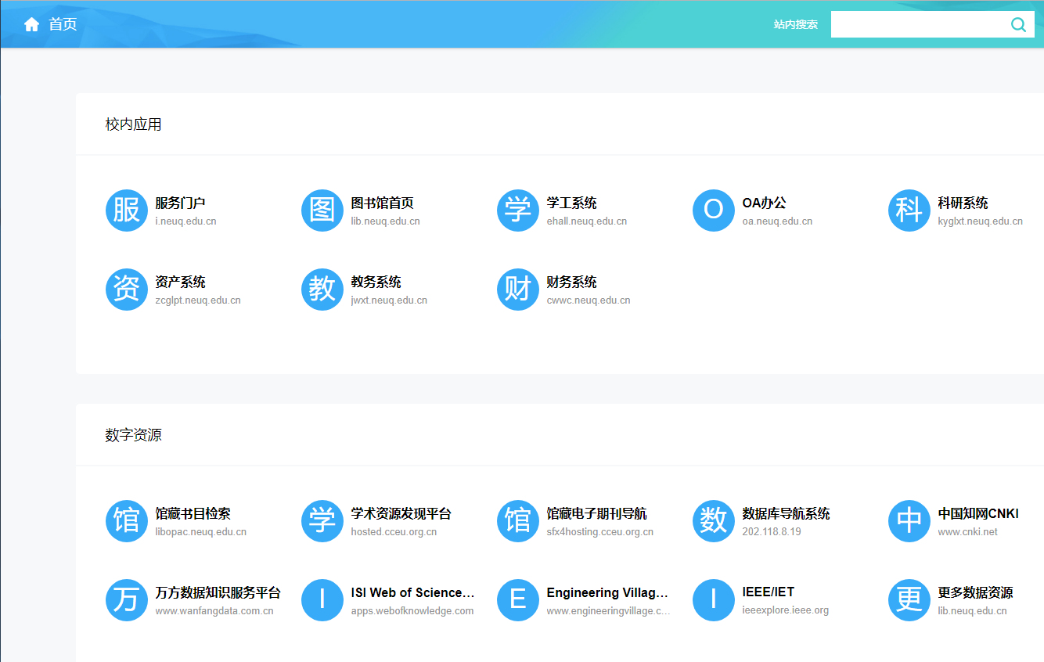Image resolution: width=1044 pixels, height=662 pixels.
Task: Click the magnifier search icon
Action: click(1018, 25)
